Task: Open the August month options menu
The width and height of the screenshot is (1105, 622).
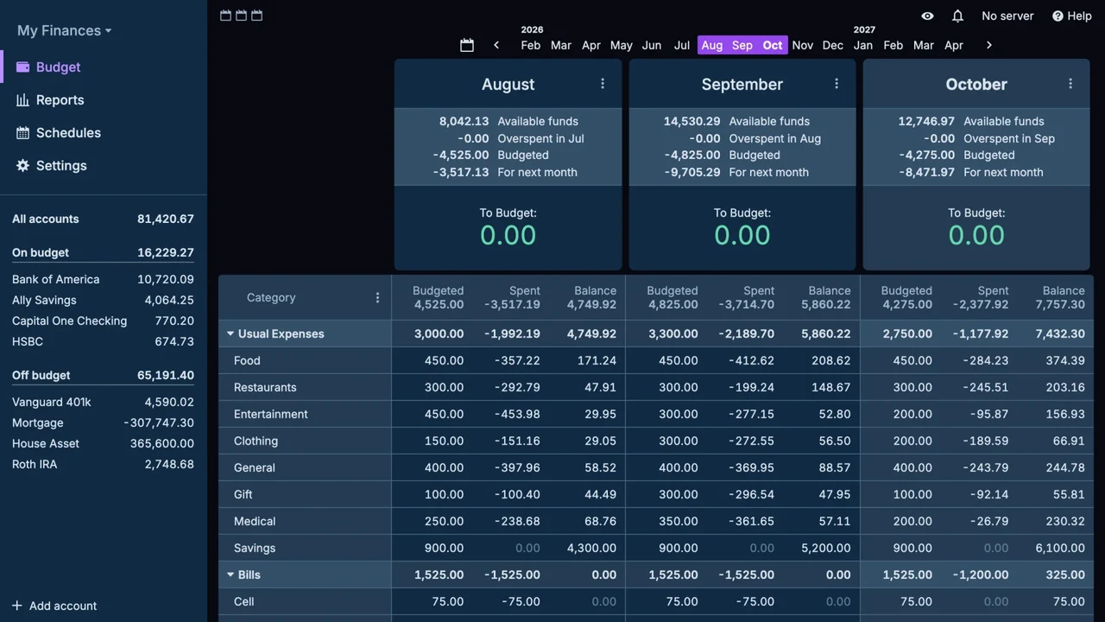Action: 603,84
